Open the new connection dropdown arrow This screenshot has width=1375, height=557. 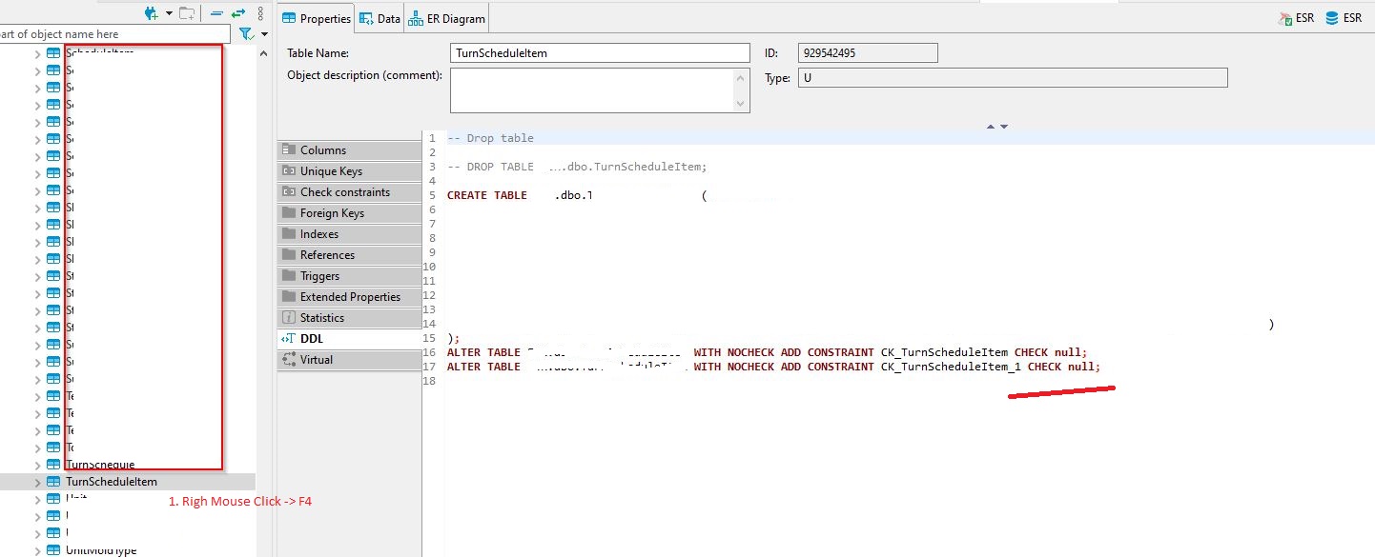(x=169, y=12)
